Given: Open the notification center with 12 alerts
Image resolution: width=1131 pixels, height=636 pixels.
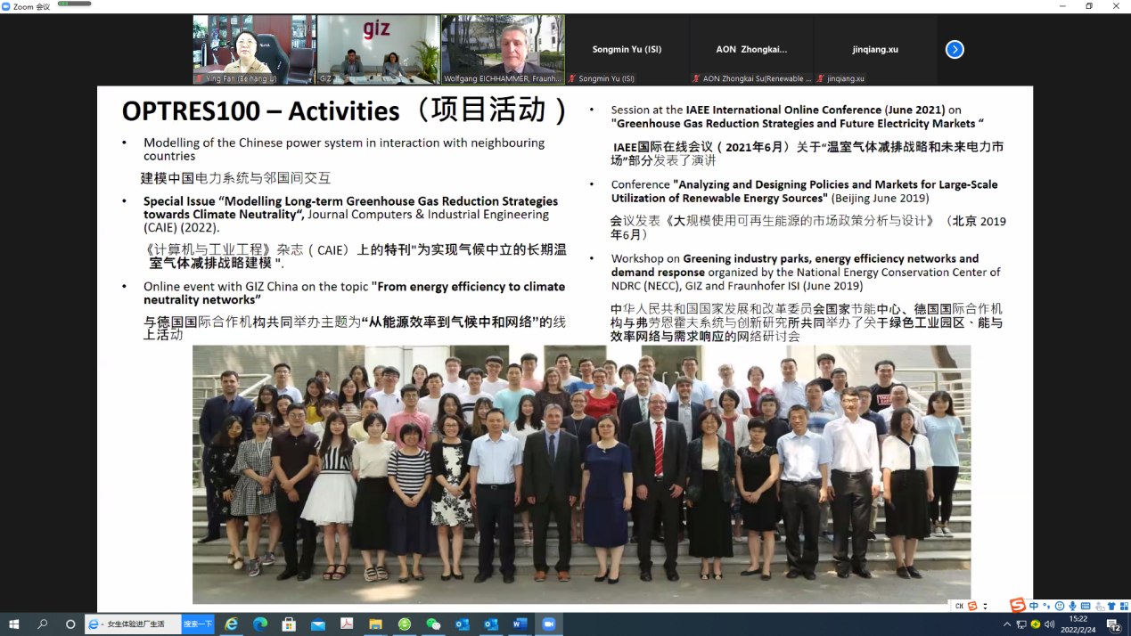Looking at the screenshot, I should [x=1114, y=624].
